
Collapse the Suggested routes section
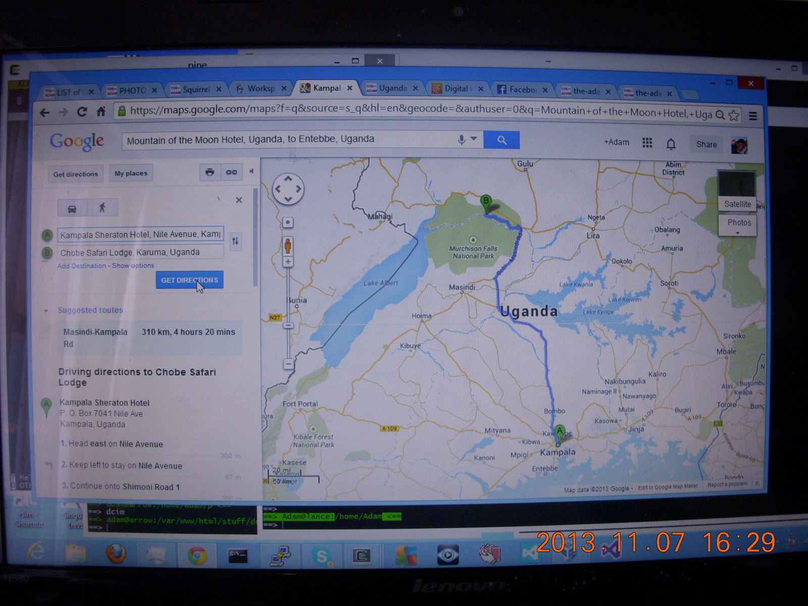46,311
